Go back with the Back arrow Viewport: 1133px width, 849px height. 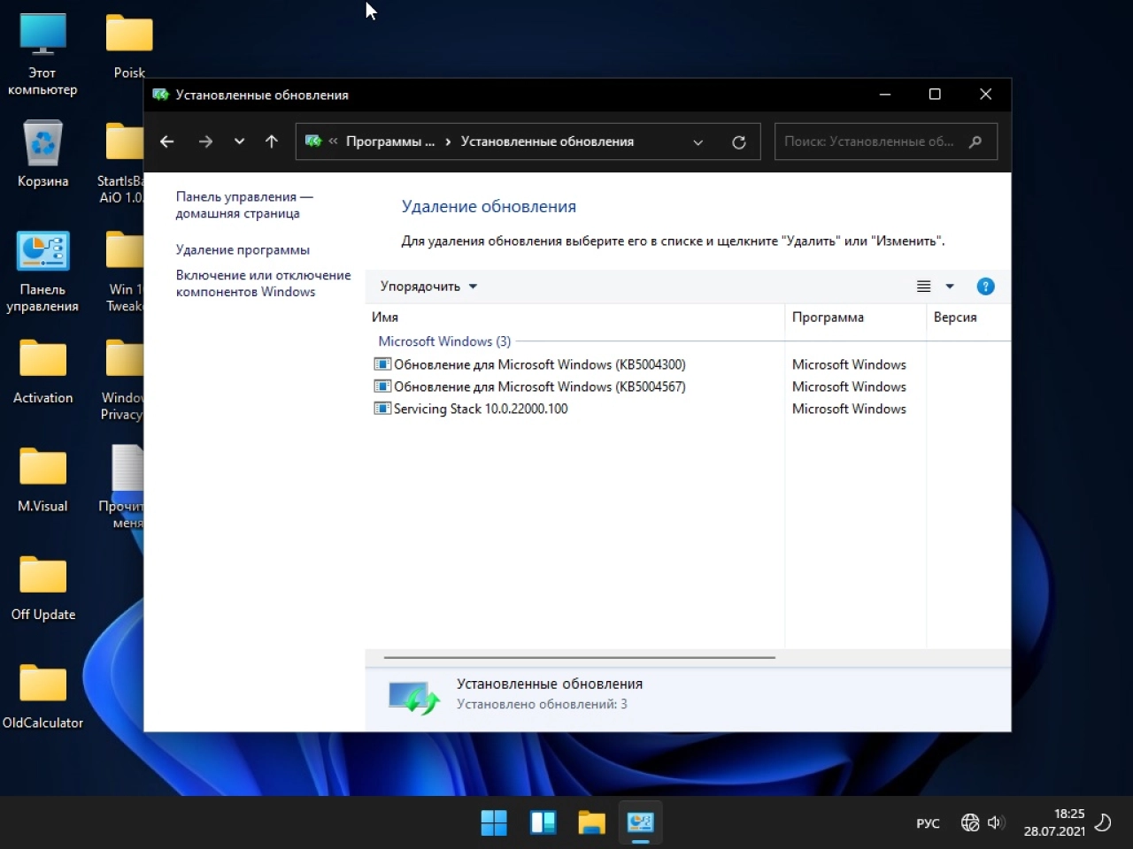[166, 141]
